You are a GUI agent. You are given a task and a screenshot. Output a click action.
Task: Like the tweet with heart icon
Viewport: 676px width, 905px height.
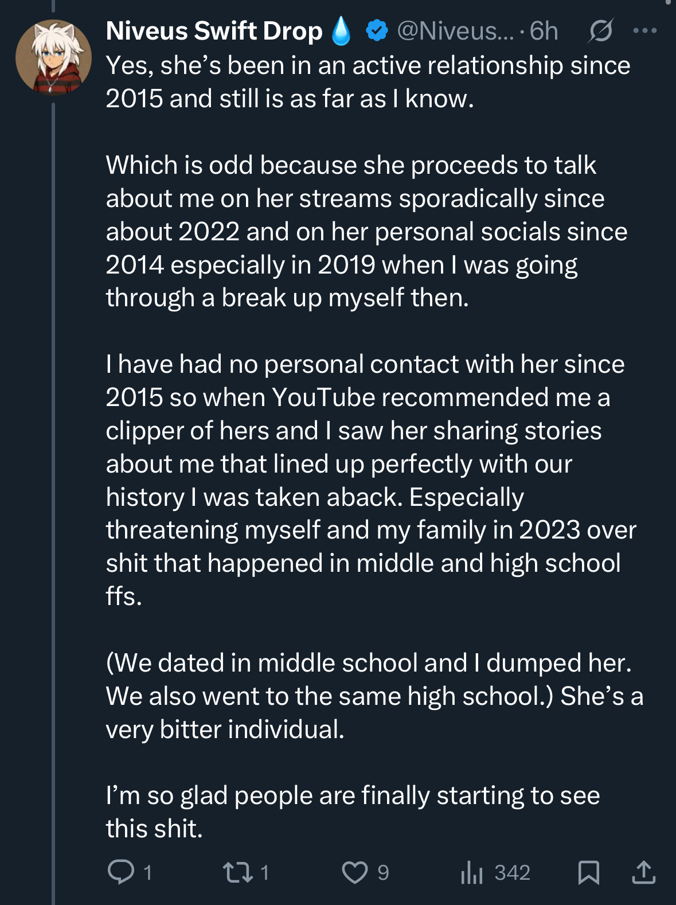click(355, 872)
